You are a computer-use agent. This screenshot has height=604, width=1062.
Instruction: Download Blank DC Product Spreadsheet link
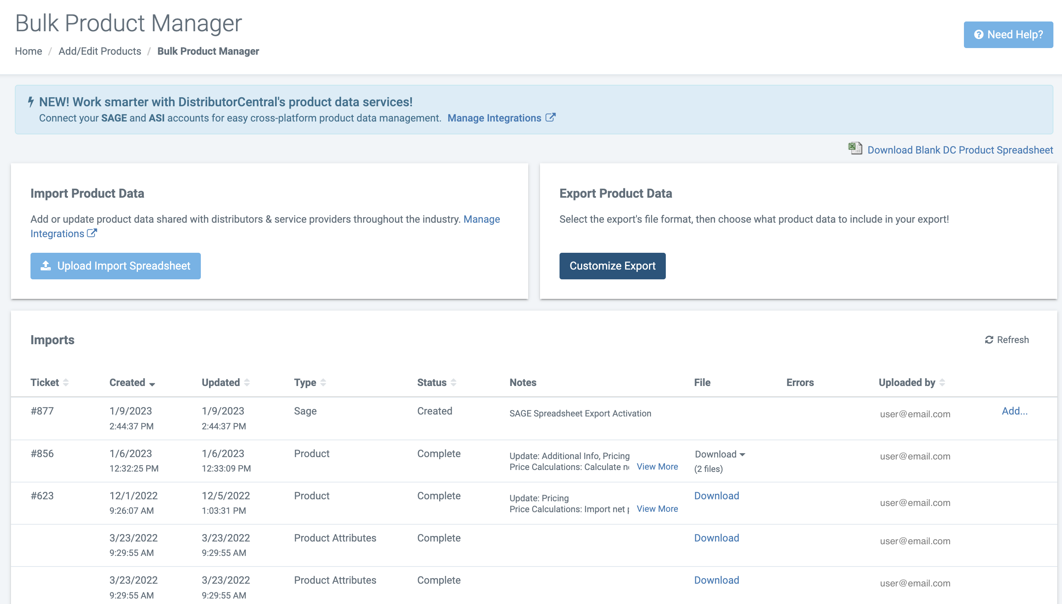[960, 150]
